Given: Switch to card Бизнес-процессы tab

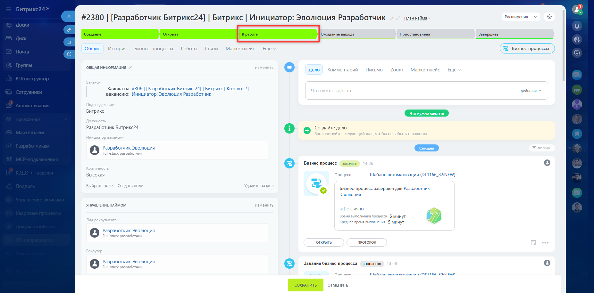Looking at the screenshot, I should [154, 49].
